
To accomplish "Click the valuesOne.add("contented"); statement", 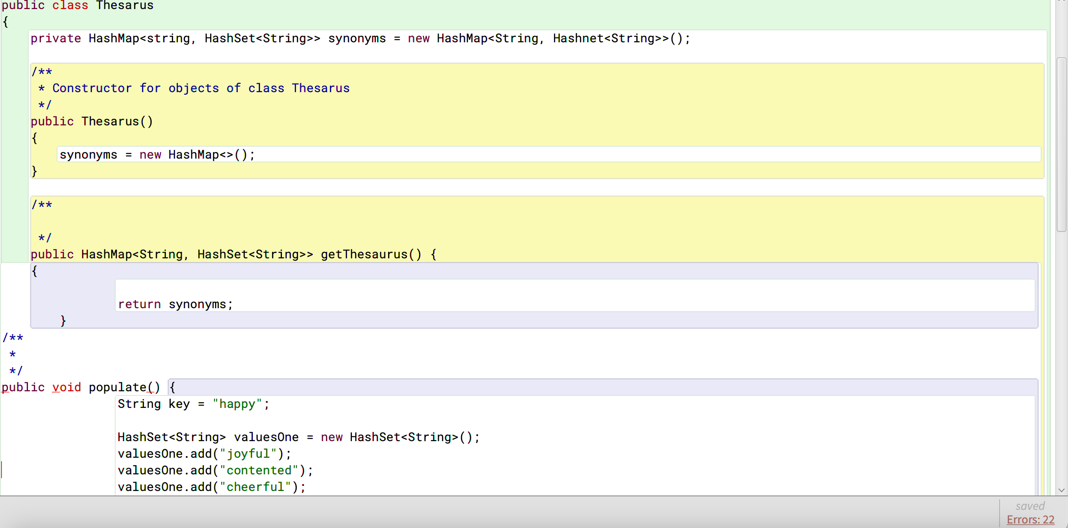I will click(215, 470).
